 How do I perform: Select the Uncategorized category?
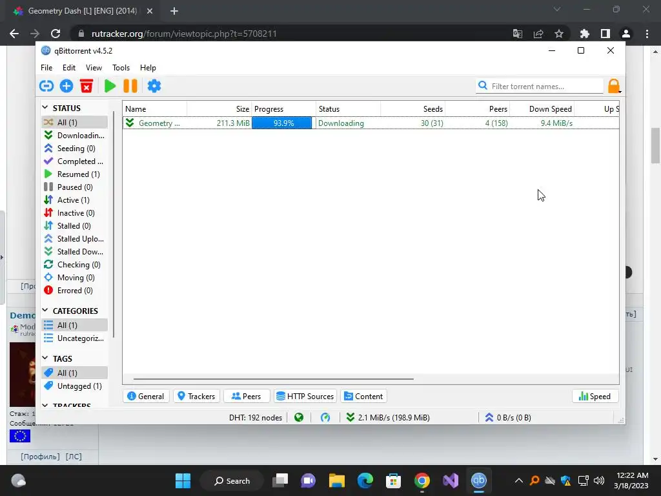pos(75,338)
